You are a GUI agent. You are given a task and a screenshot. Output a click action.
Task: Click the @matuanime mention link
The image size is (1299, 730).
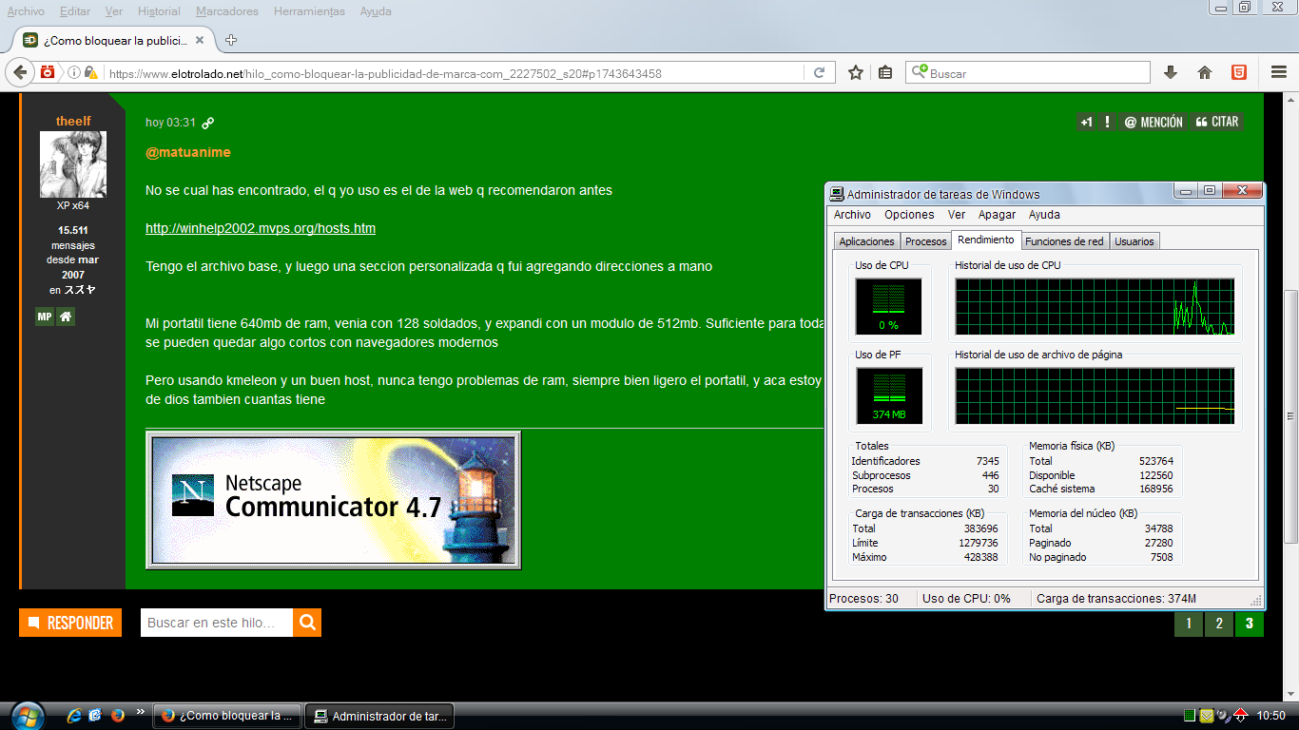click(x=188, y=152)
